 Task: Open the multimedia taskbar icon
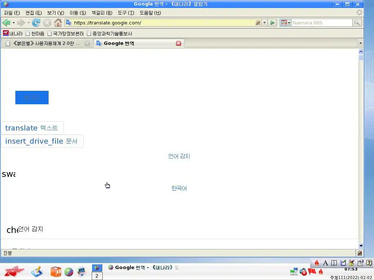tap(81, 272)
